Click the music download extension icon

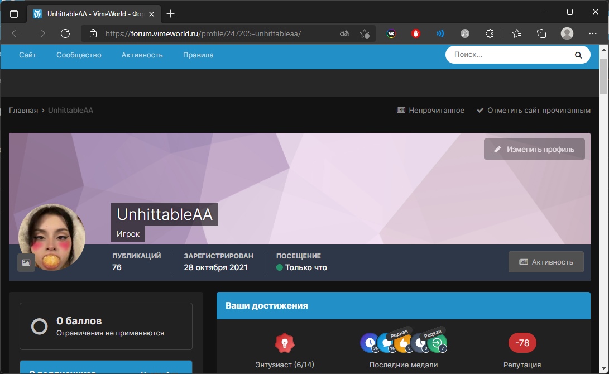(x=465, y=33)
